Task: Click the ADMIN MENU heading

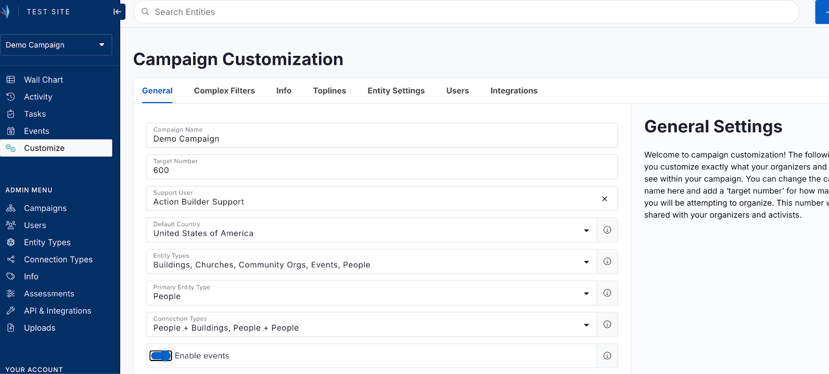Action: point(29,190)
